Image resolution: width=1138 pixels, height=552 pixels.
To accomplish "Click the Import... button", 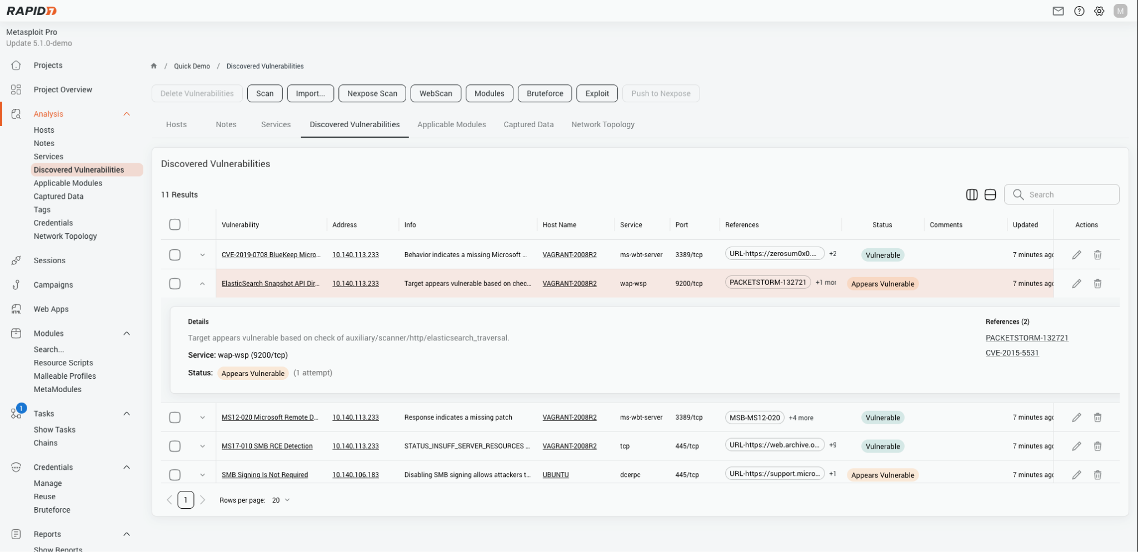I will tap(310, 93).
